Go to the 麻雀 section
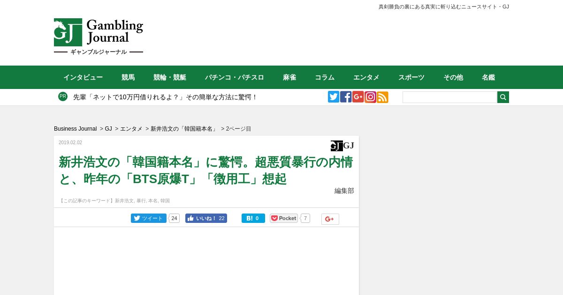 point(289,77)
